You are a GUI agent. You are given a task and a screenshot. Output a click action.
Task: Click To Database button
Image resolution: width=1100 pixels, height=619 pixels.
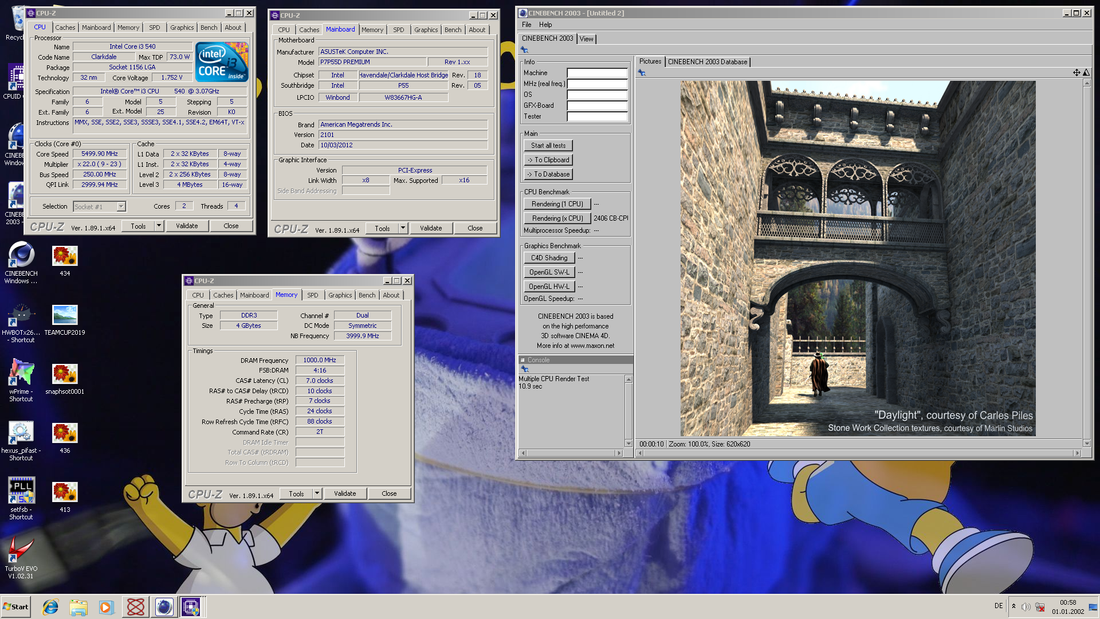tap(548, 174)
